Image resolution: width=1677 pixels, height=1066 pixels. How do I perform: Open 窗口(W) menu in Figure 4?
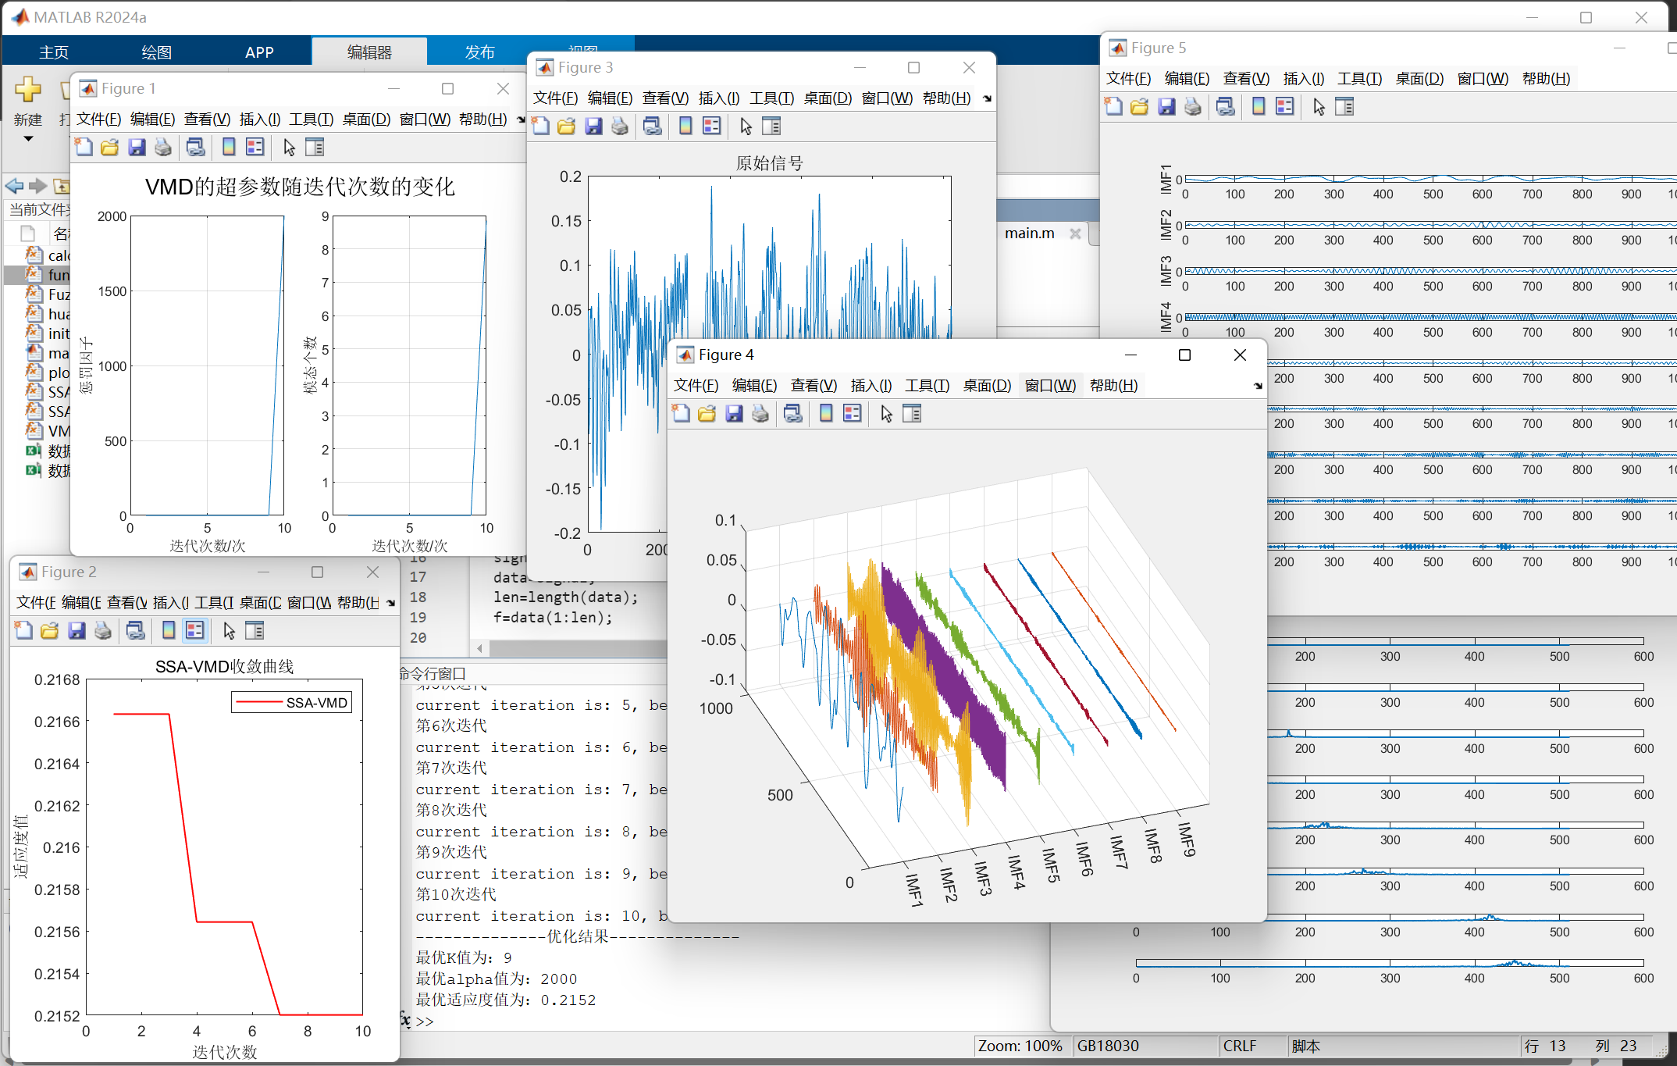[x=1050, y=386]
